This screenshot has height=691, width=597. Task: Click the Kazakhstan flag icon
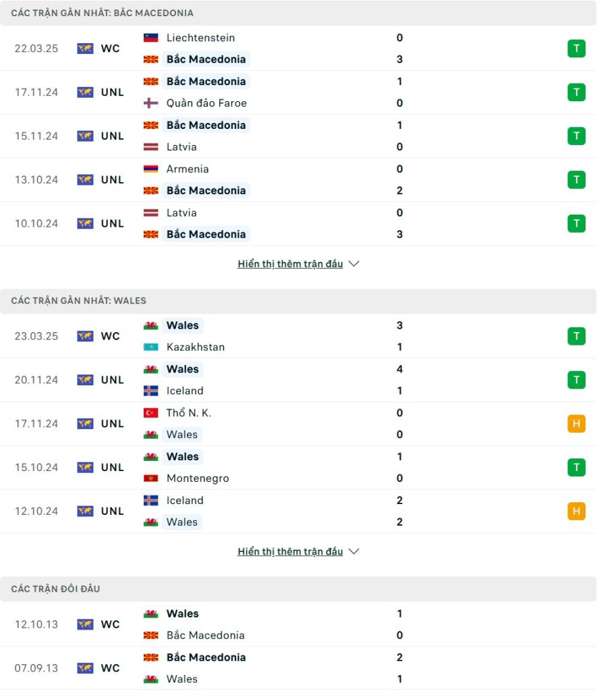(150, 348)
